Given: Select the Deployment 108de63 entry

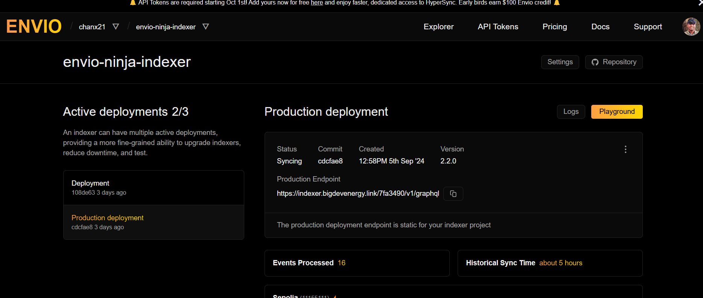Looking at the screenshot, I should point(154,188).
